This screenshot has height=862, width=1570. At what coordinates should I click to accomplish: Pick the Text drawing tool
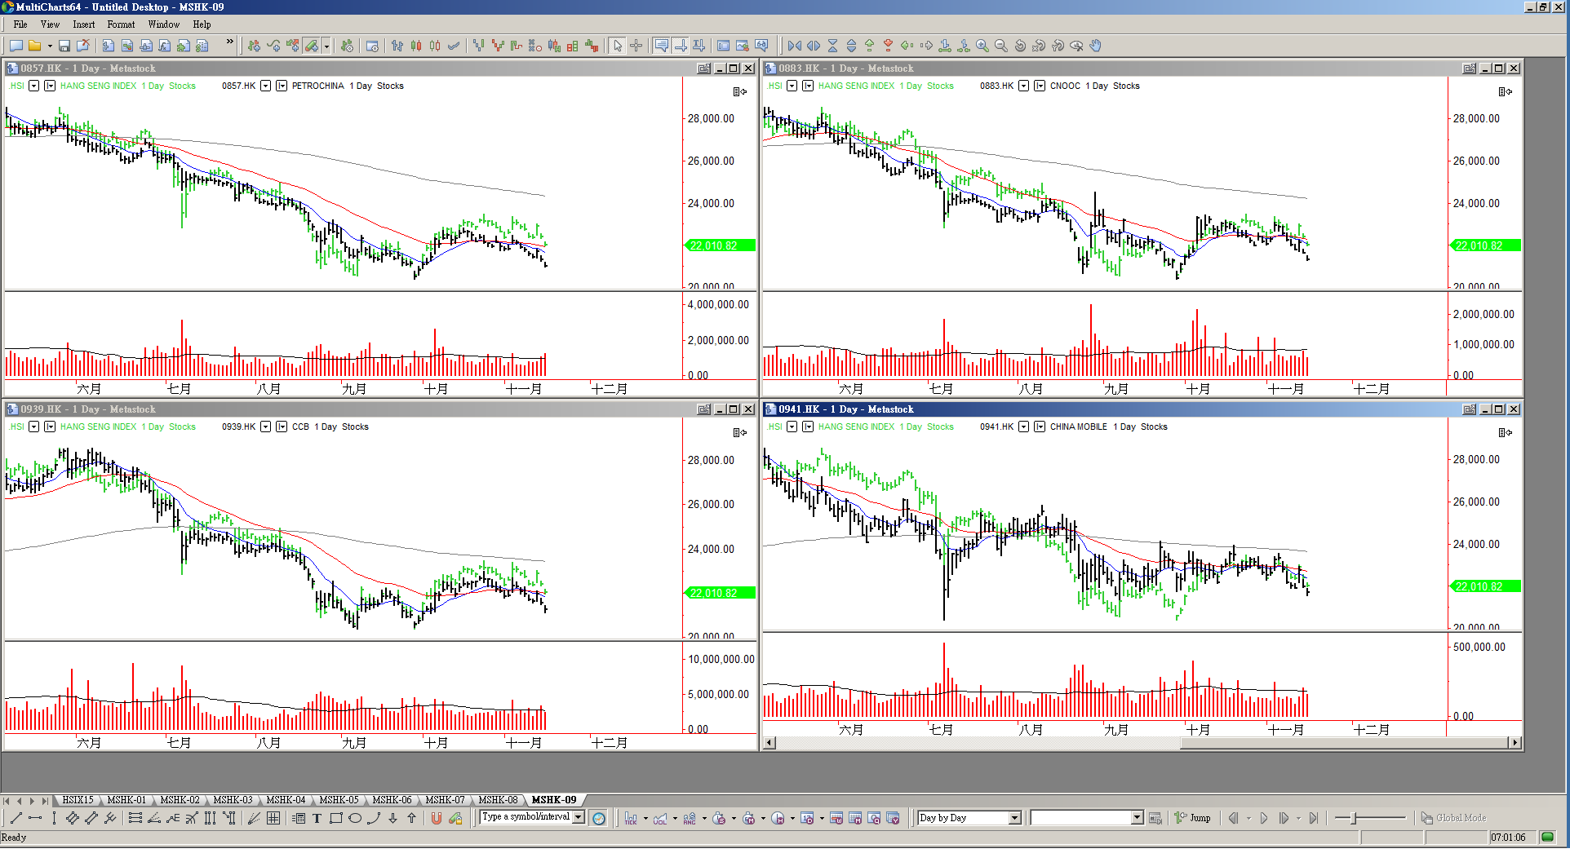(317, 818)
